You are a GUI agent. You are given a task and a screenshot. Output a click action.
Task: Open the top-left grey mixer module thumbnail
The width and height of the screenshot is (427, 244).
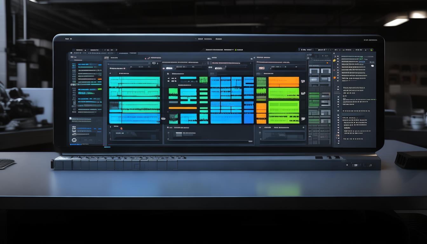(x=314, y=71)
